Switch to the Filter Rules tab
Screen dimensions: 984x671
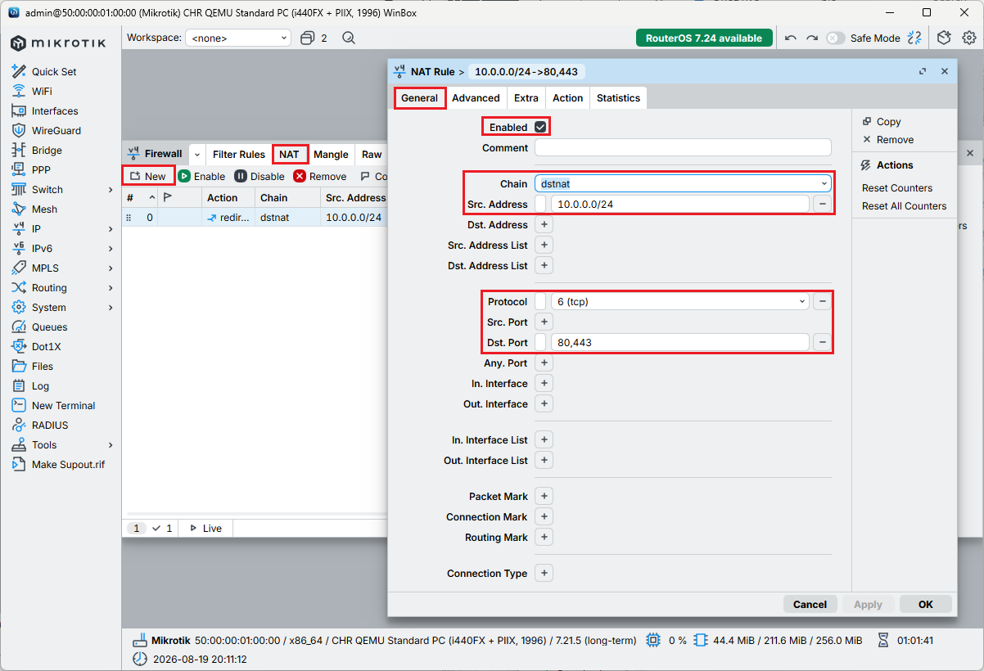click(239, 154)
